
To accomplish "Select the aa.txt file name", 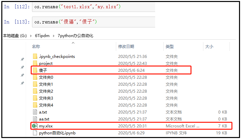I will (x=44, y=119).
